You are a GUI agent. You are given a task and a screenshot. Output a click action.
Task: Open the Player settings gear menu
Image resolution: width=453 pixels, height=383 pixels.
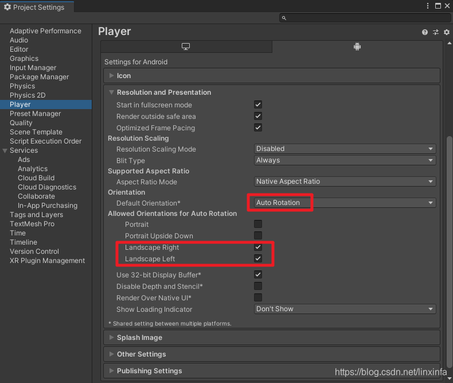click(x=447, y=32)
